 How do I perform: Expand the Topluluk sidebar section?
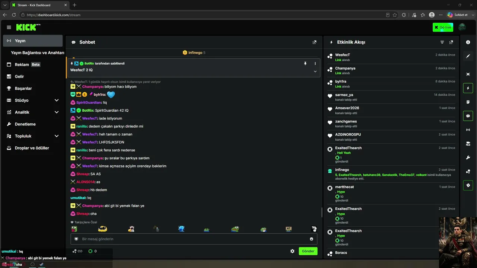[x=57, y=136]
